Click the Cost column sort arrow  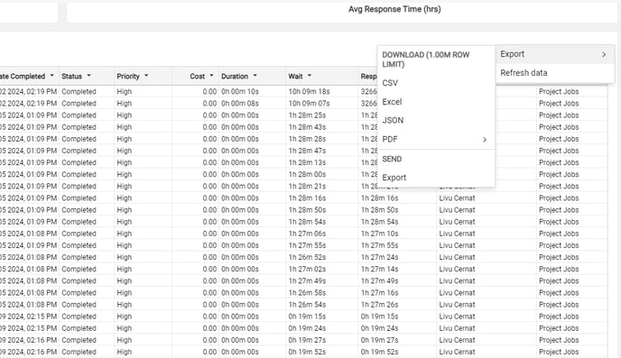click(211, 76)
